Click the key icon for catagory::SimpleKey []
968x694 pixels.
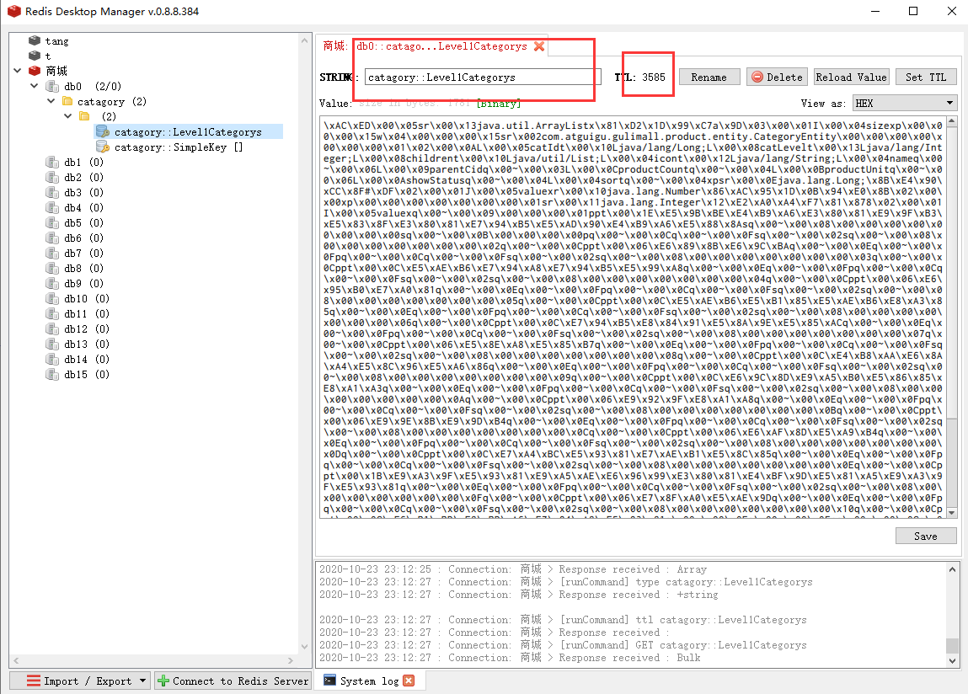tap(103, 147)
